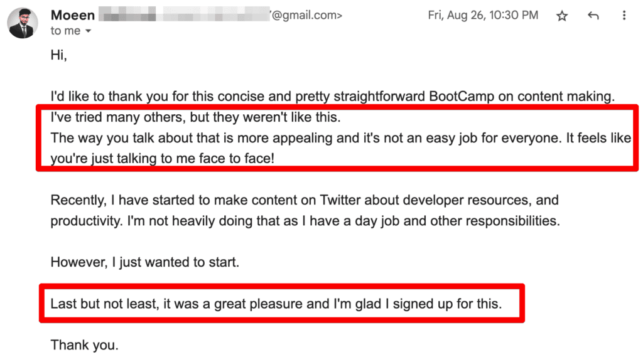This screenshot has width=643, height=362.
Task: Expand the 'to me' recipient details arrow
Action: tap(88, 31)
